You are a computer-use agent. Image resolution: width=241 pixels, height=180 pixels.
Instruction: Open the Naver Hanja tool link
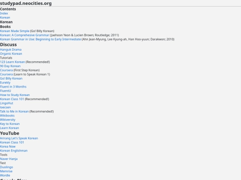pyautogui.click(x=8, y=159)
